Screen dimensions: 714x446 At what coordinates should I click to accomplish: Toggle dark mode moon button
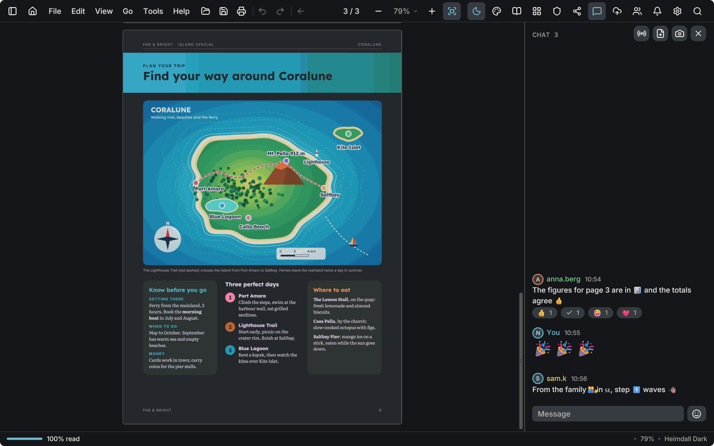coord(477,11)
